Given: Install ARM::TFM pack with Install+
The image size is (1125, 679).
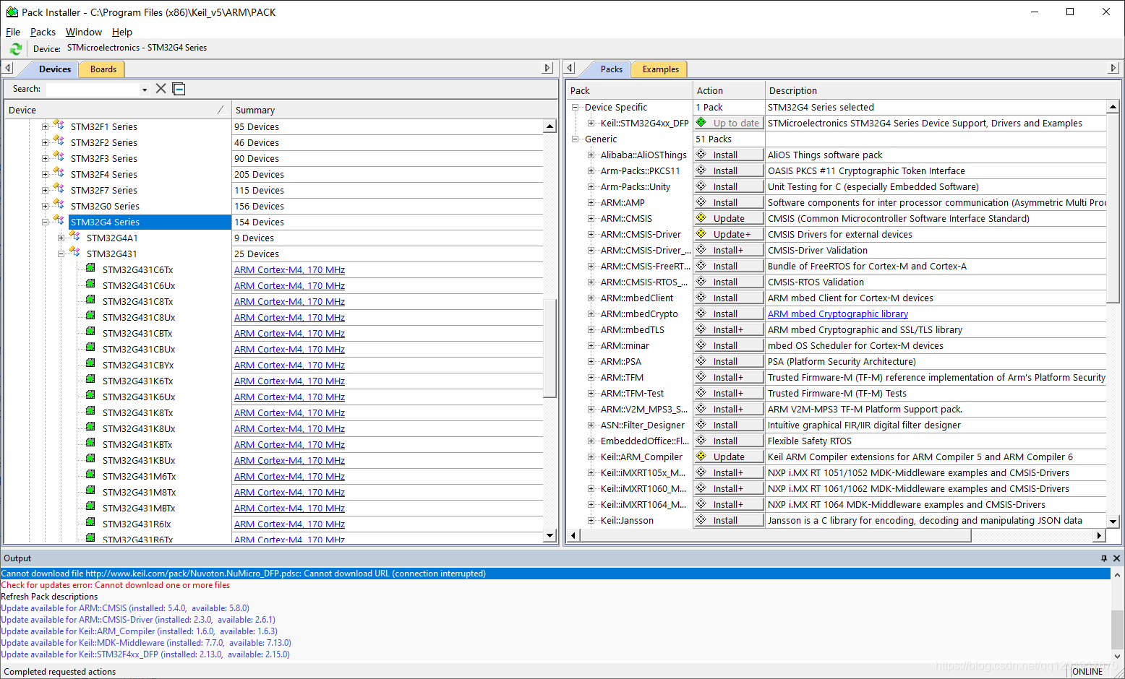Looking at the screenshot, I should pyautogui.click(x=729, y=377).
